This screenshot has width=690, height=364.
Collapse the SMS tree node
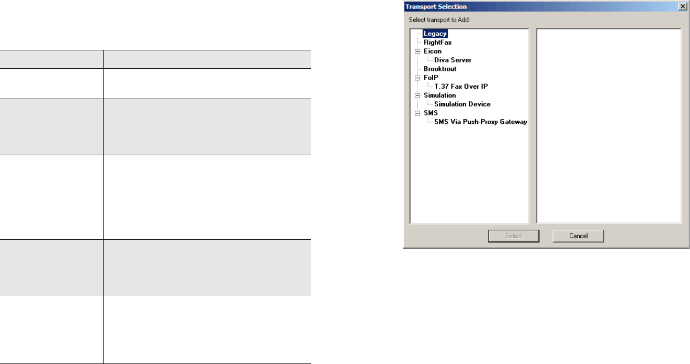click(417, 113)
